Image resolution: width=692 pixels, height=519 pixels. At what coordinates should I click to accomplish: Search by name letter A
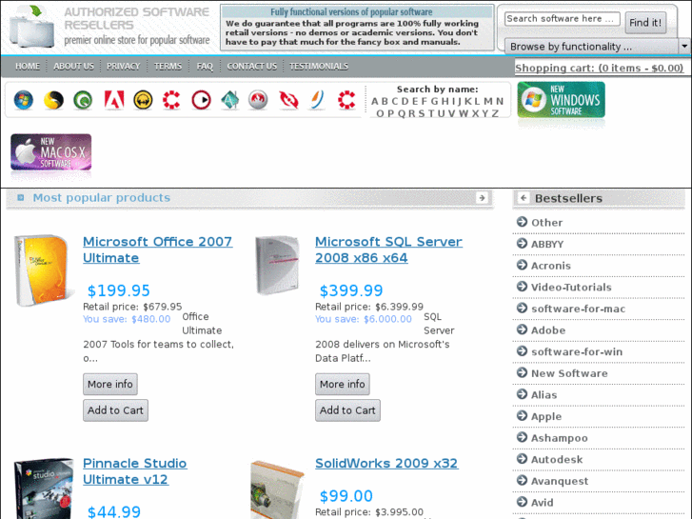pyautogui.click(x=375, y=102)
